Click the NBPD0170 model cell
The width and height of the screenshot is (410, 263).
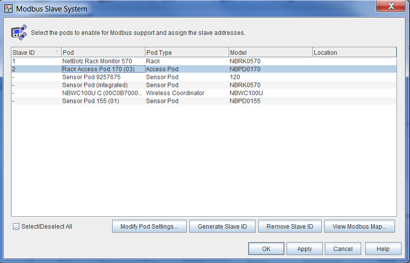point(271,69)
